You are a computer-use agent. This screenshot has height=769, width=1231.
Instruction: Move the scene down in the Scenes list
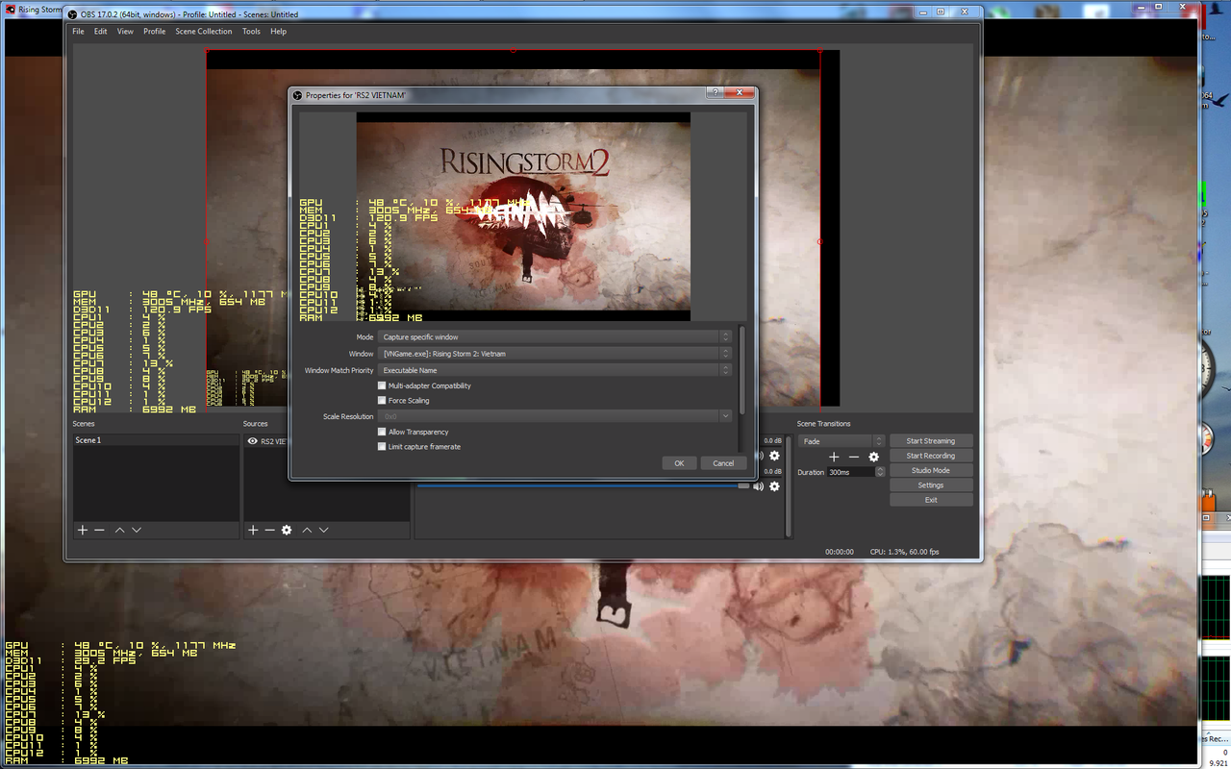click(137, 530)
